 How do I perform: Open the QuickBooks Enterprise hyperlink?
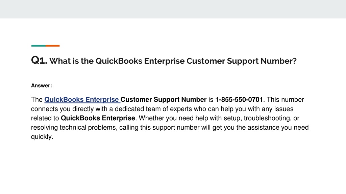coord(82,100)
